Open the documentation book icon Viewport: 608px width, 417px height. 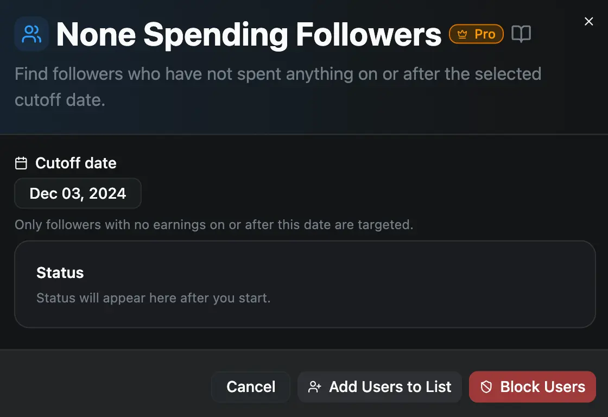[x=521, y=34]
